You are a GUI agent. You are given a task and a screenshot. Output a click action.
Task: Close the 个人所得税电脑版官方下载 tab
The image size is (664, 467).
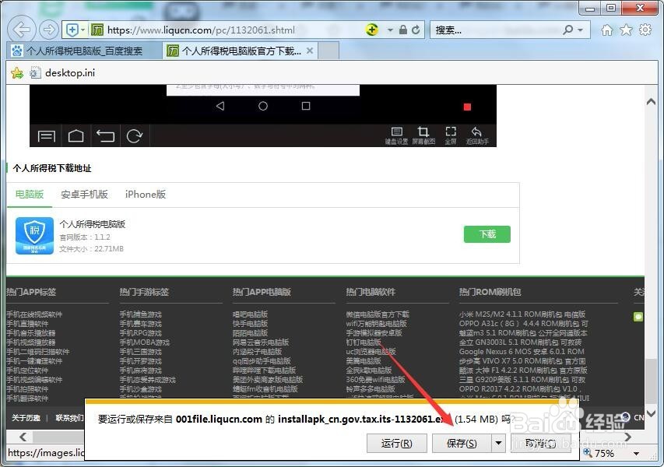[310, 51]
